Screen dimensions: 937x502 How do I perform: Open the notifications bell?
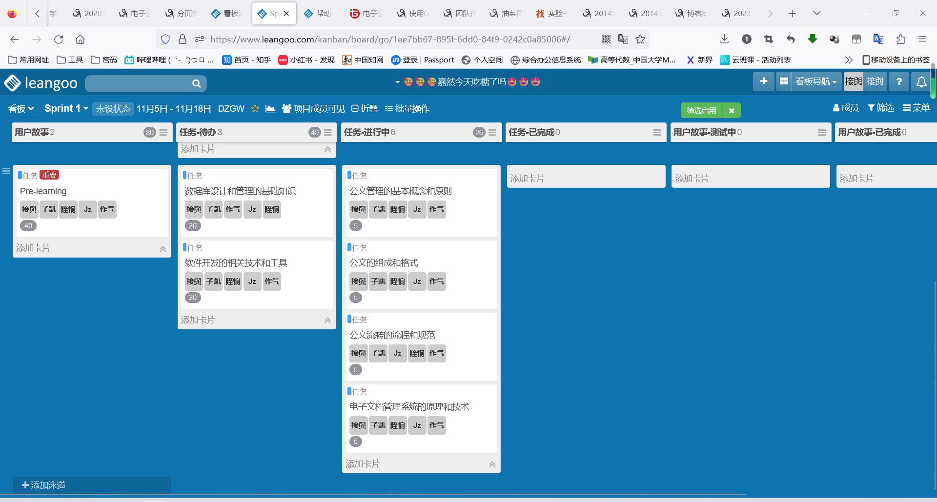click(x=921, y=81)
